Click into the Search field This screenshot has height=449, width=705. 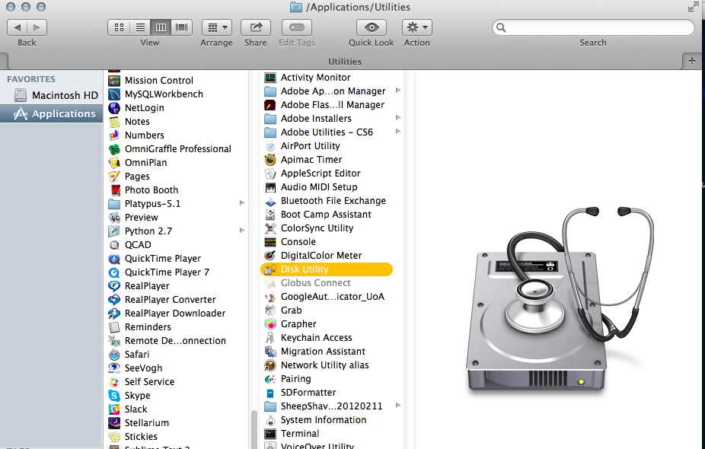(x=593, y=27)
